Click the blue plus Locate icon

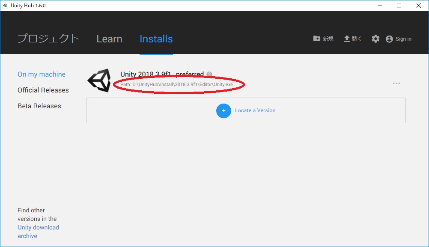[223, 110]
